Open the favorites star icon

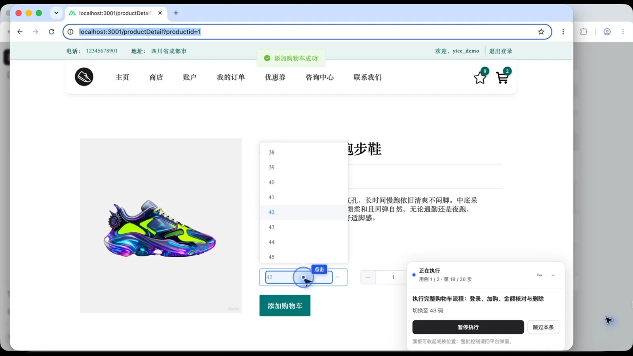point(480,78)
